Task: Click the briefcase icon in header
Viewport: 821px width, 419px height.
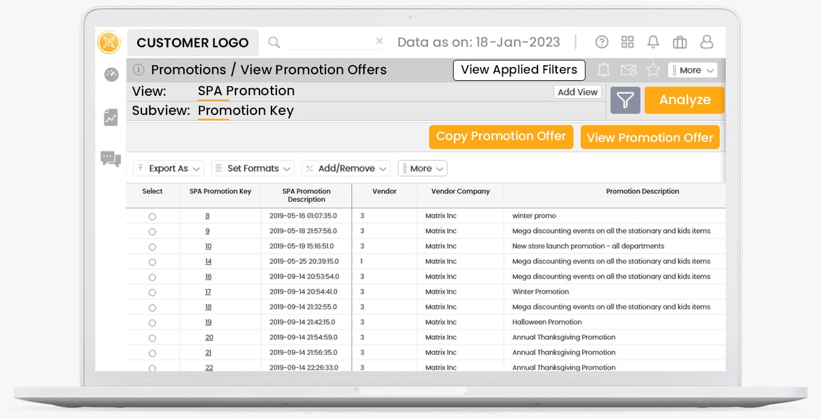Action: (x=680, y=42)
